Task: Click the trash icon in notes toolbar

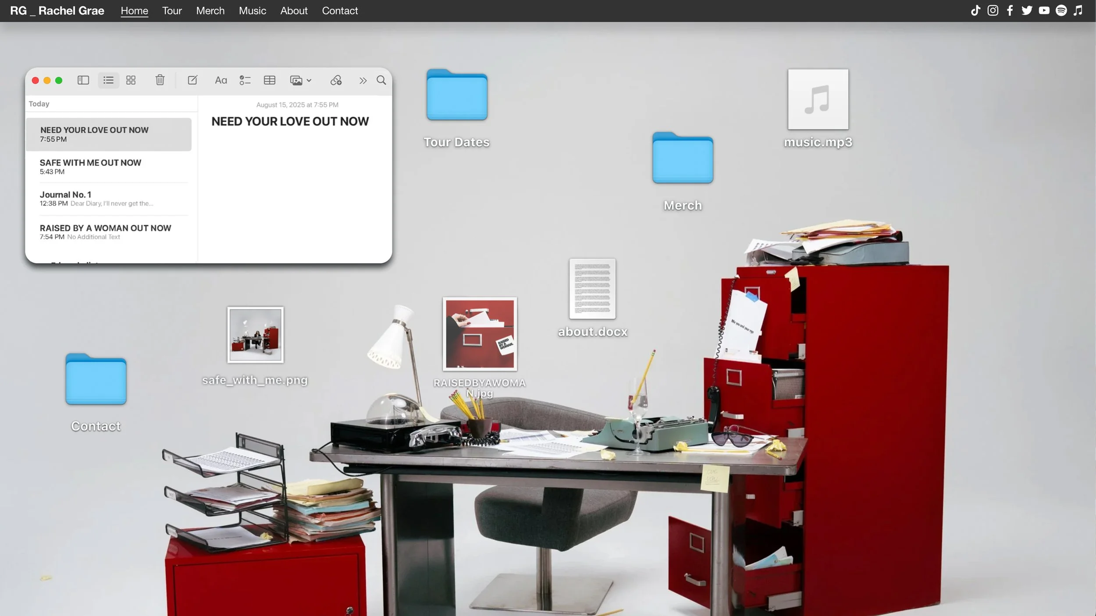Action: coord(160,80)
